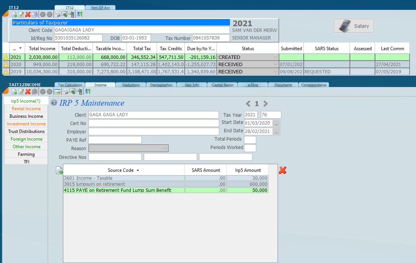
Task: Click the Employer input field
Action: 154,131
